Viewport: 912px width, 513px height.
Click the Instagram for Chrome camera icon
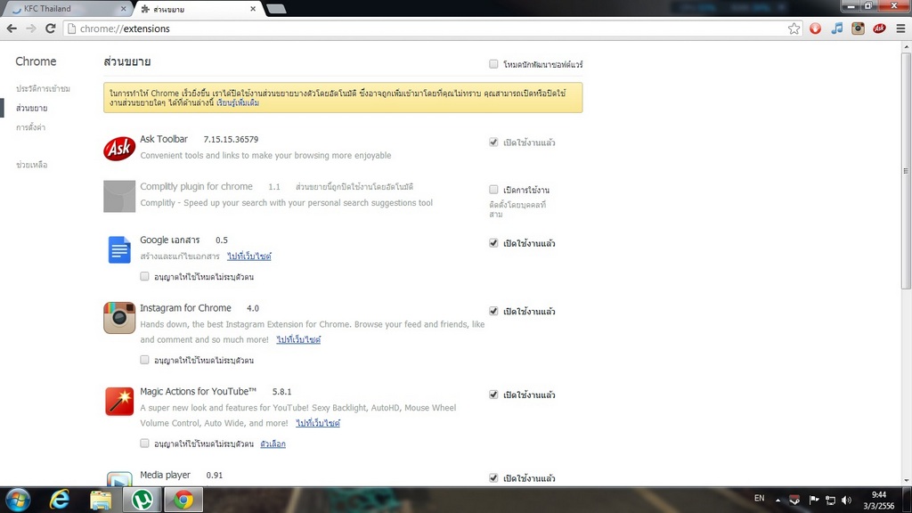(119, 318)
